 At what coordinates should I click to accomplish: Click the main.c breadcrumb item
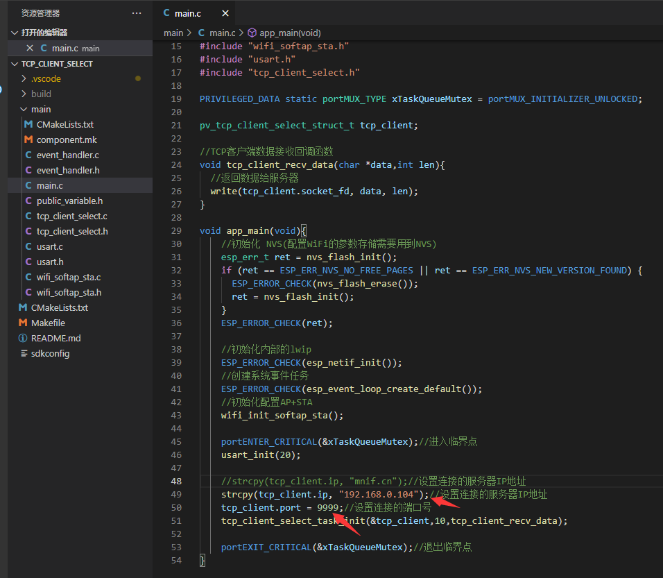(x=222, y=33)
